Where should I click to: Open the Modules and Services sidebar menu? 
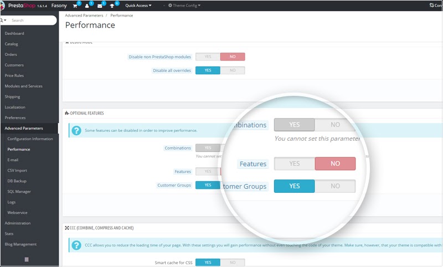click(x=23, y=86)
